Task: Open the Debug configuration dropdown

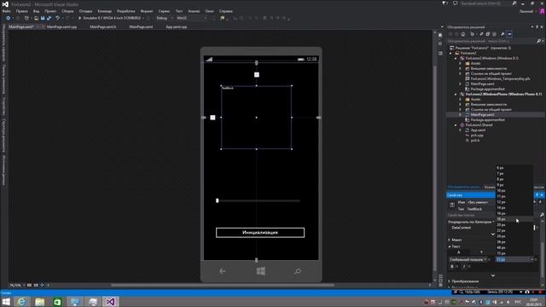Action: (x=165, y=18)
